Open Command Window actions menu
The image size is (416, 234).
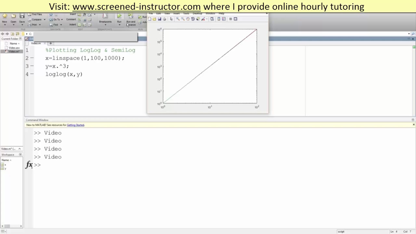[x=413, y=120]
